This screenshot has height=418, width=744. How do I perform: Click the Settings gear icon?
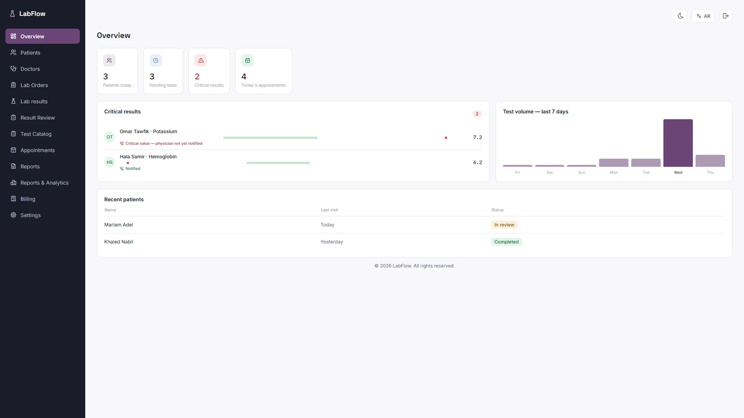tap(14, 215)
